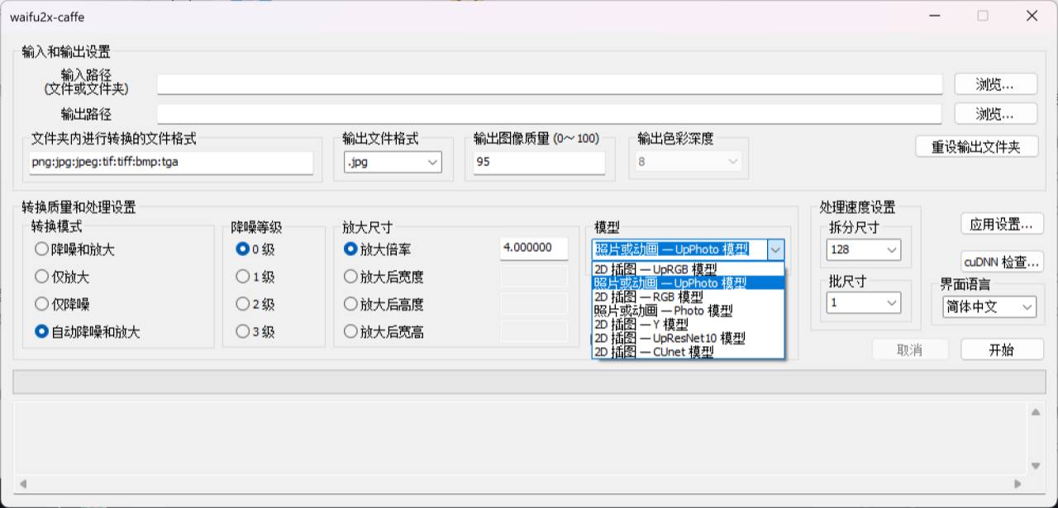
Task: Select 仅降噪 conversion mode
Action: click(x=41, y=304)
